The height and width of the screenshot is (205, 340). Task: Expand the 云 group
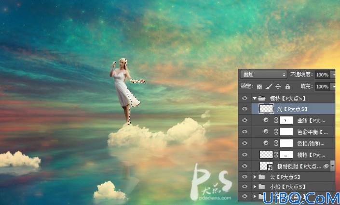tap(255, 177)
